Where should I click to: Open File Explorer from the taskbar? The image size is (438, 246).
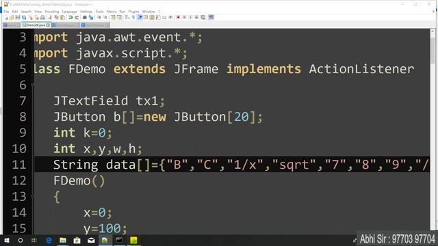(x=63, y=241)
